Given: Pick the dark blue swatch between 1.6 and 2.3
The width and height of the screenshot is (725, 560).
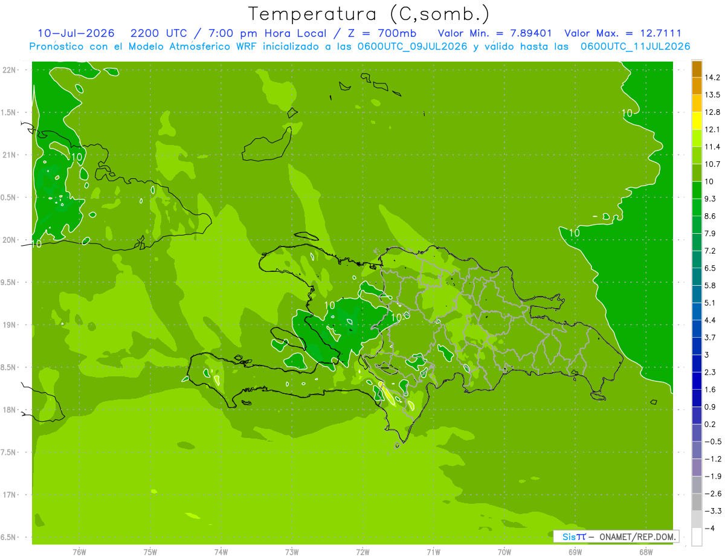Looking at the screenshot, I should [697, 381].
